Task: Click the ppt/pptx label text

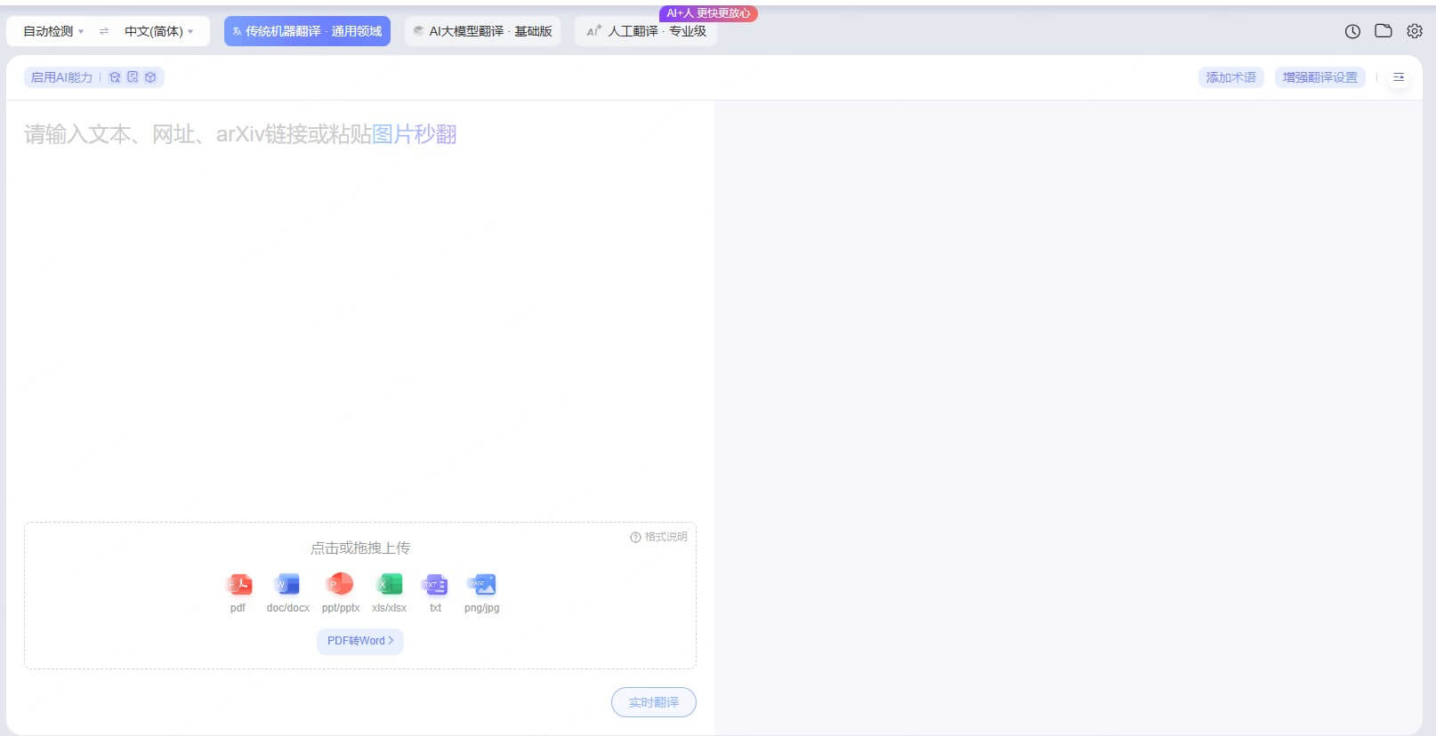Action: tap(341, 608)
